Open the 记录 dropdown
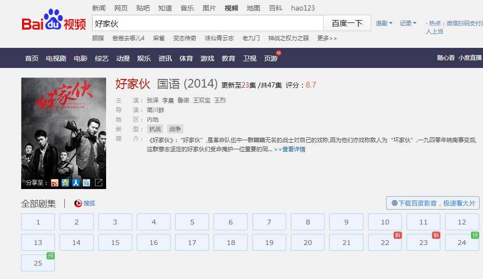This screenshot has width=483, height=279. 408,22
